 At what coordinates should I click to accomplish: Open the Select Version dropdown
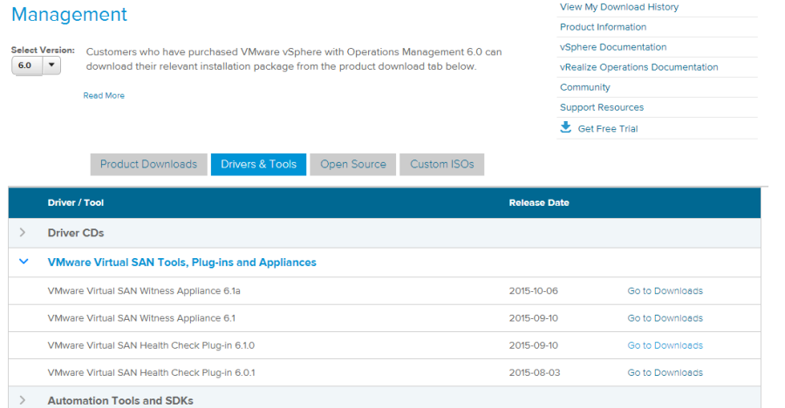[x=36, y=65]
